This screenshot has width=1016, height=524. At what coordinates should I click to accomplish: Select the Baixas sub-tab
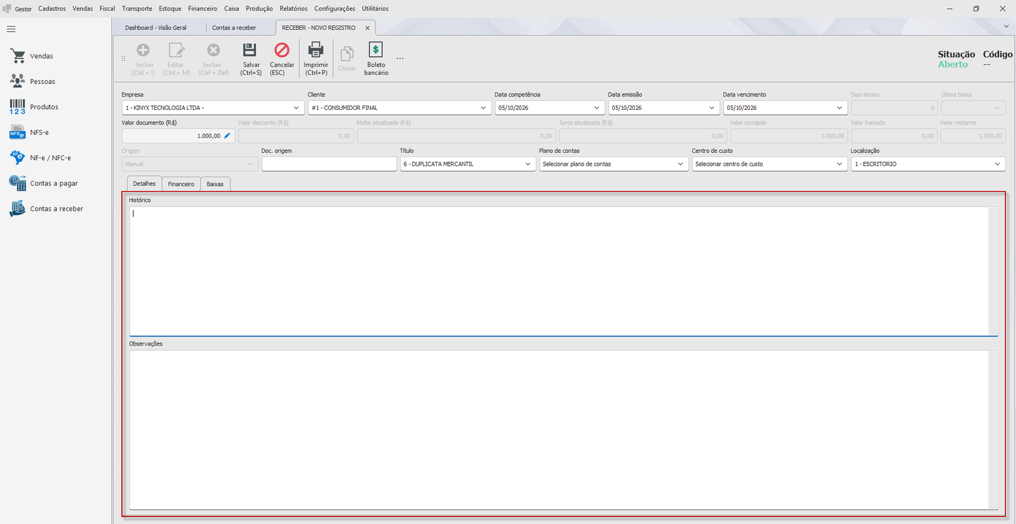tap(215, 184)
